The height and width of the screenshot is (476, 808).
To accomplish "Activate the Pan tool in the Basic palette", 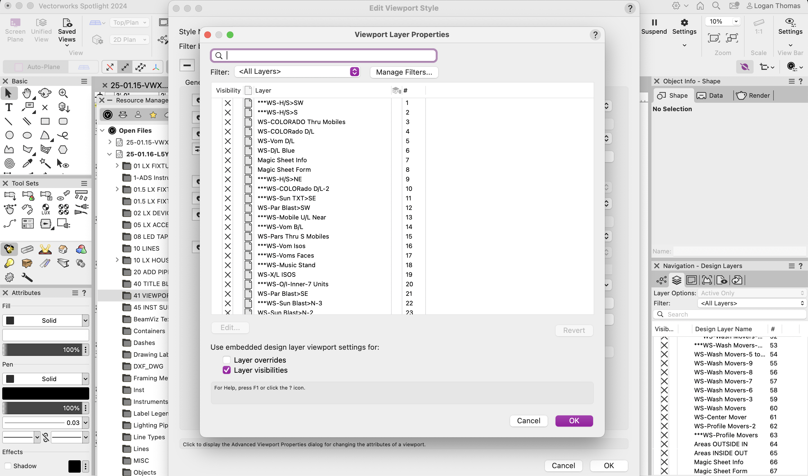I will pos(27,93).
